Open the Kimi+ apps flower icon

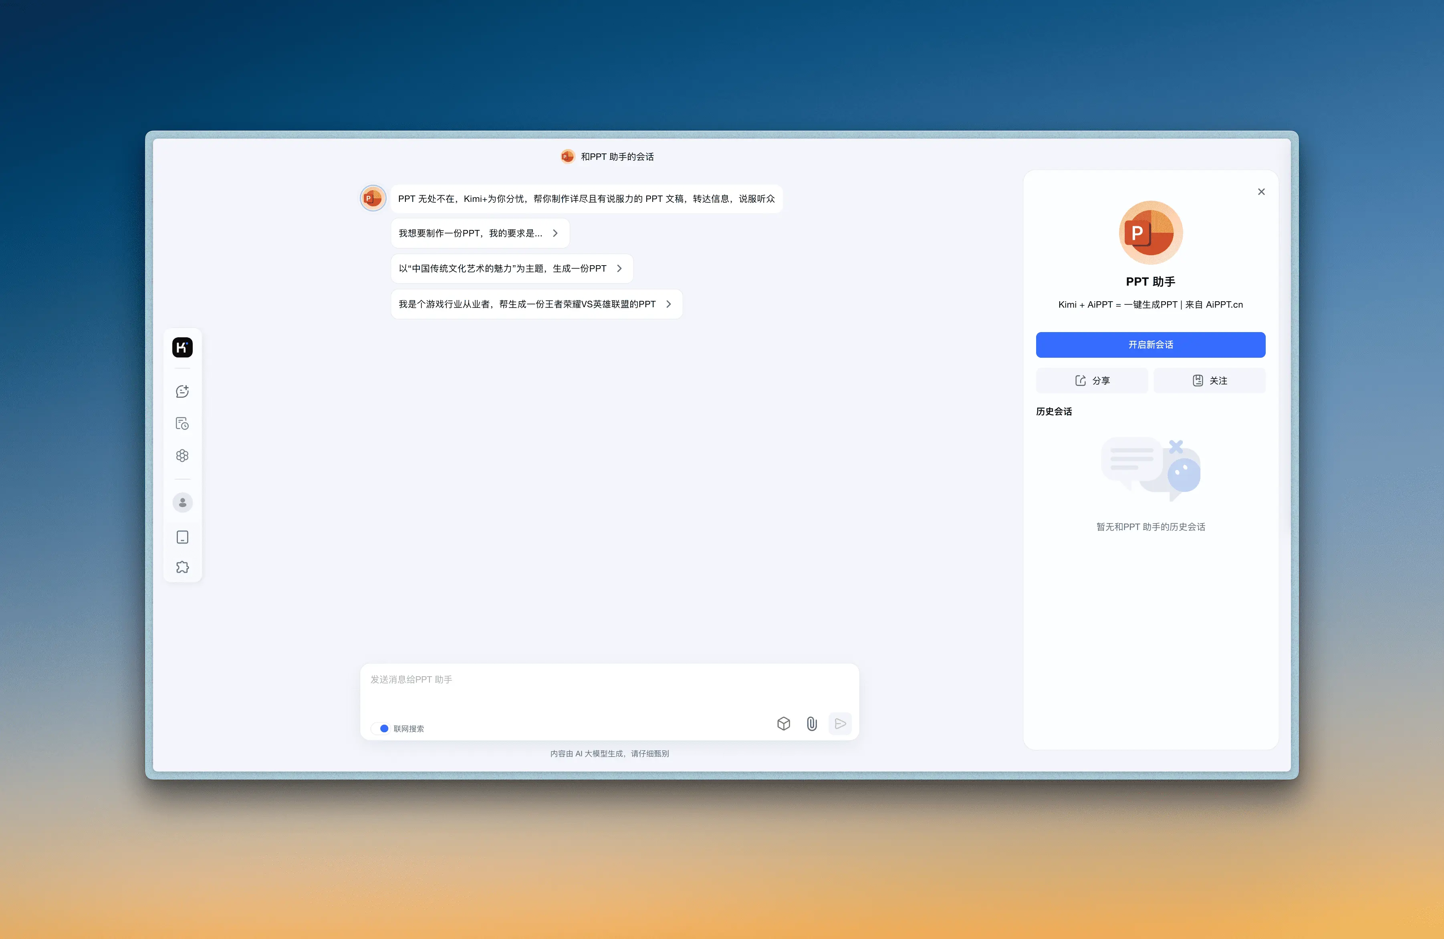182,455
